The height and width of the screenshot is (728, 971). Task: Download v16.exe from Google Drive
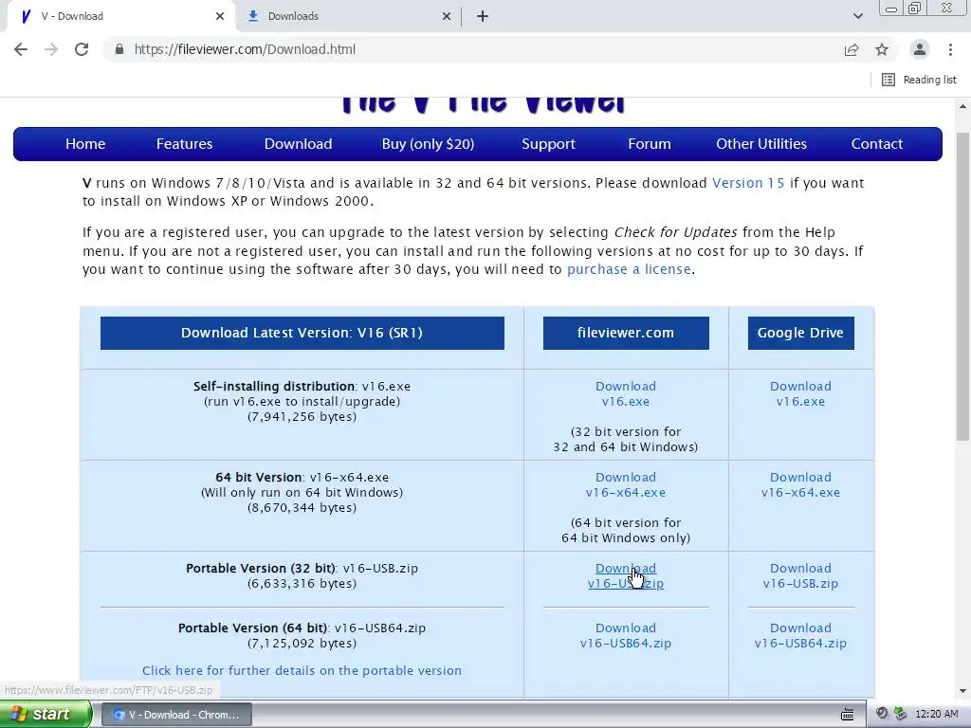tap(800, 393)
